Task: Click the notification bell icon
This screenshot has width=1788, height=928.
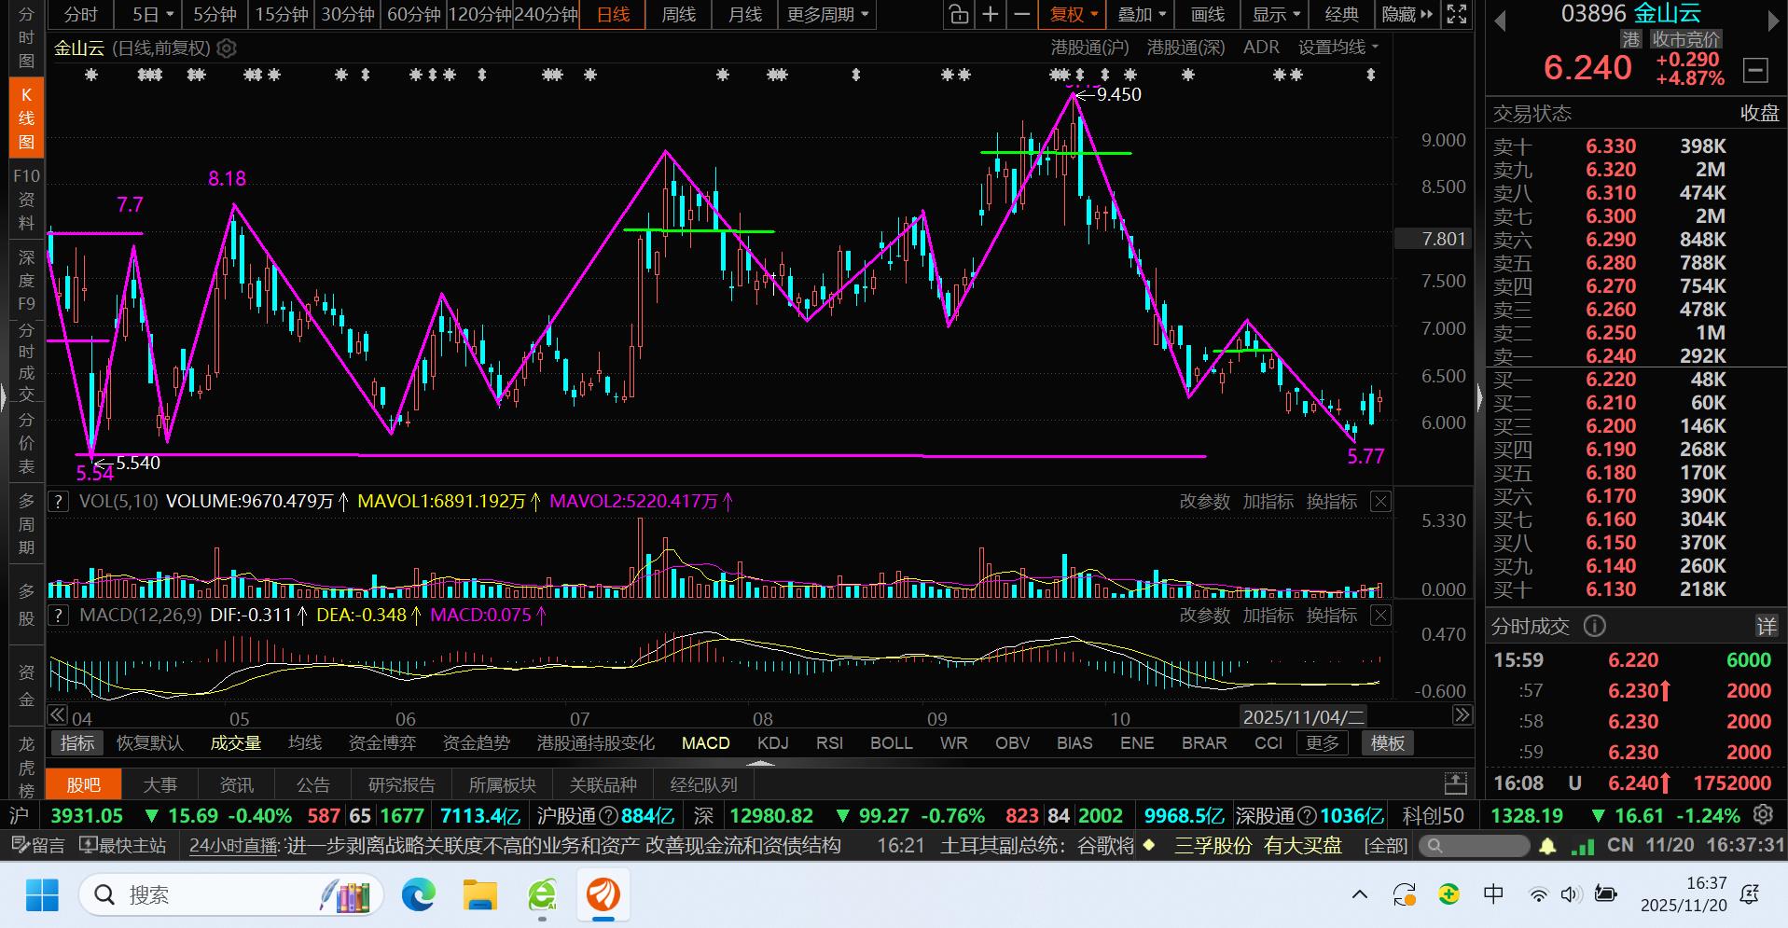Action: point(1547,846)
